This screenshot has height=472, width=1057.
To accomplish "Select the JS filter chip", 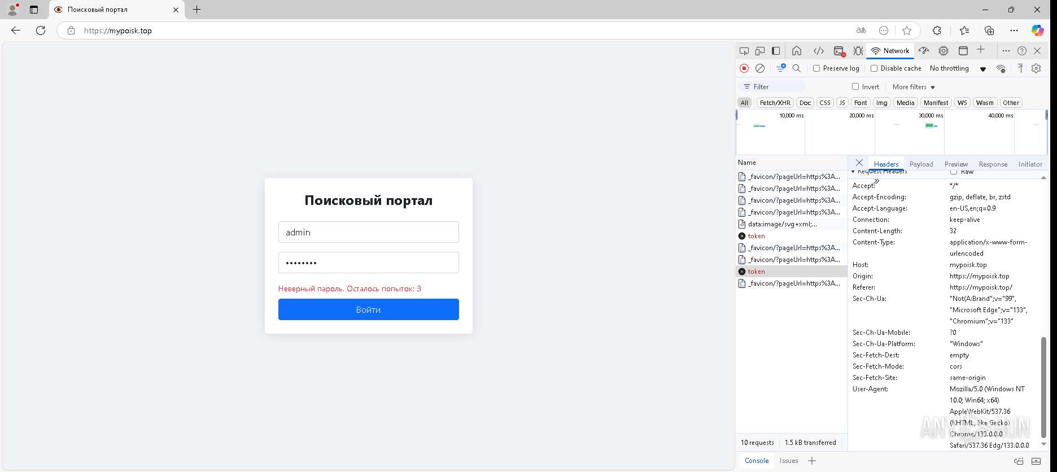I will pyautogui.click(x=842, y=103).
